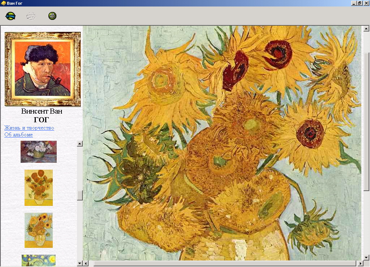Click the bold ГОГ heading text
370x267 pixels.
41,120
